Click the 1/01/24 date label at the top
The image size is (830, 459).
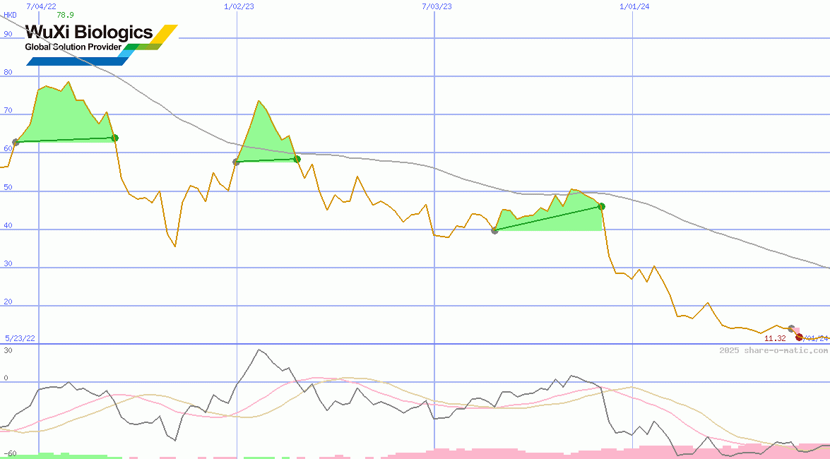[x=634, y=6]
